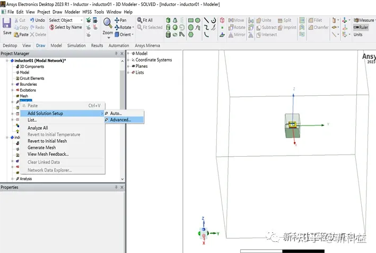Image resolution: width=376 pixels, height=253 pixels.
Task: Open the Rotate view dropdown arrow
Action: click(x=133, y=28)
